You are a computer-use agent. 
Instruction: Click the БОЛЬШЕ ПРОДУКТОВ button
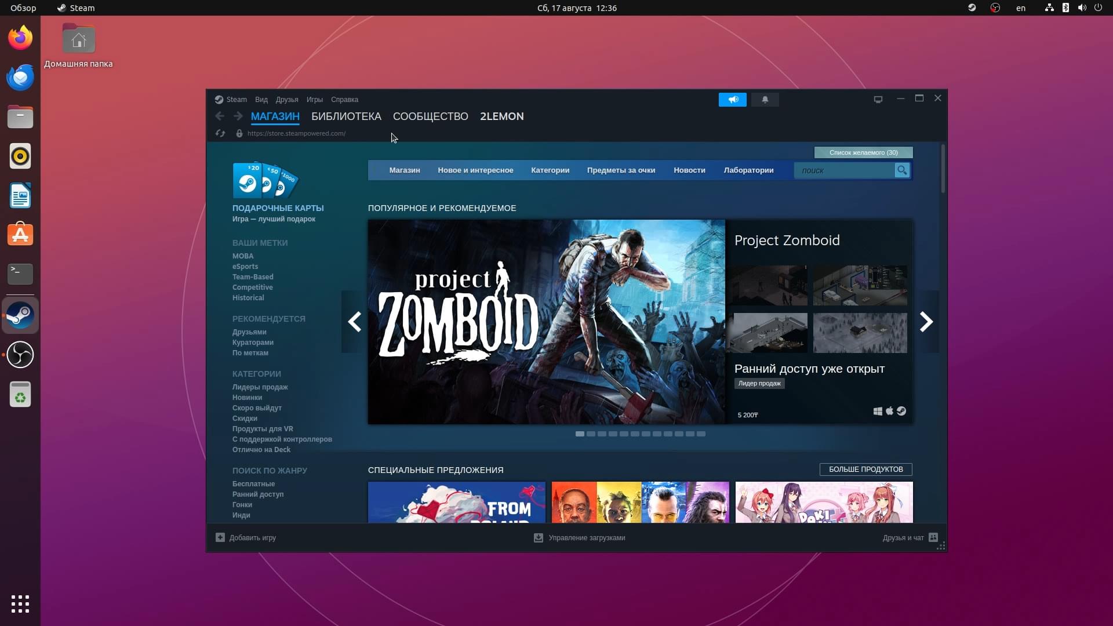[x=866, y=469]
